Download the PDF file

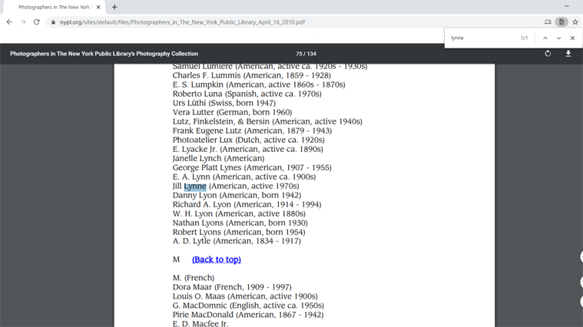click(568, 54)
